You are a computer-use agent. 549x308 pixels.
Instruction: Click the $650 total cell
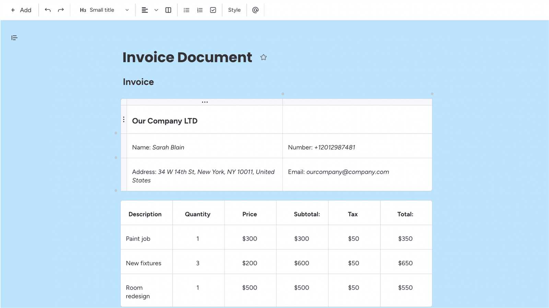tap(406, 262)
